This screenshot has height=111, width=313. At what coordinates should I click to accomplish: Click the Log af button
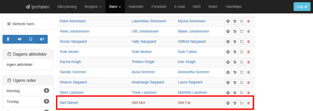click(302, 7)
